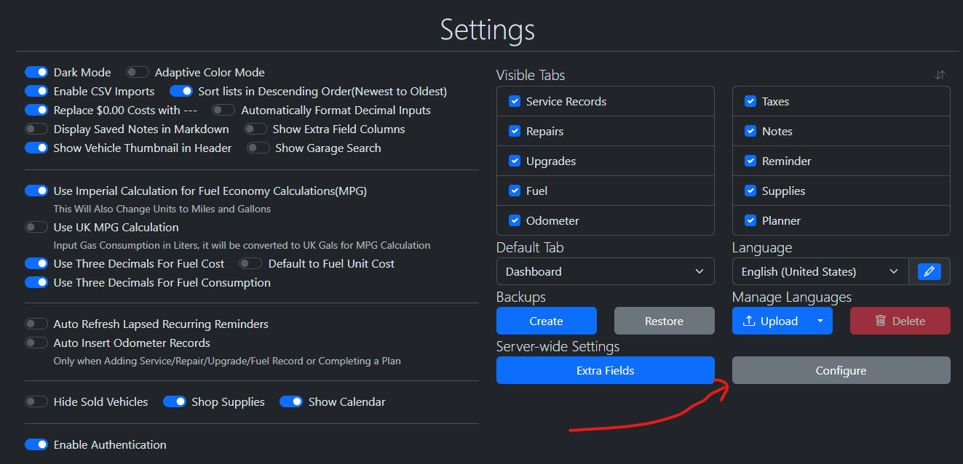Expand the Upload button dropdown arrow

820,321
